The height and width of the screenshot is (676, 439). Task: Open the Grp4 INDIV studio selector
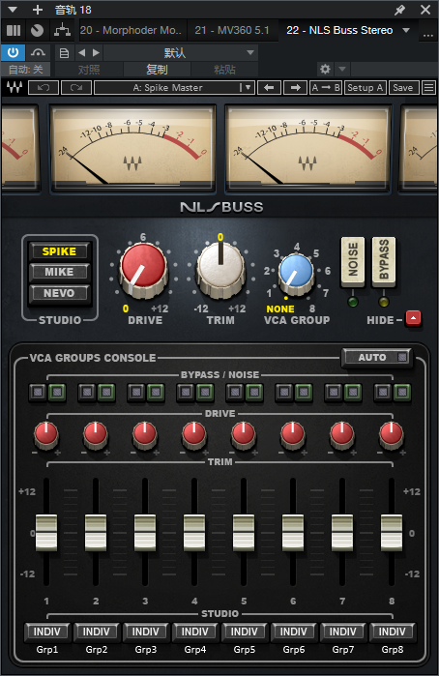click(195, 632)
